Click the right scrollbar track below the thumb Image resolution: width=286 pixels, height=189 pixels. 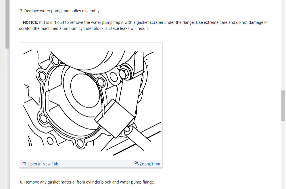click(x=283, y=155)
